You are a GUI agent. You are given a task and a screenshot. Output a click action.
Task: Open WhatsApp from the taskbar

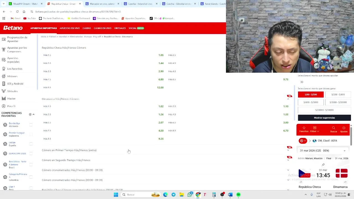pos(190,195)
